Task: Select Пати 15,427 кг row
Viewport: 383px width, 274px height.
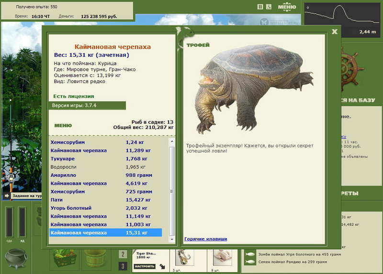Action: (105, 200)
